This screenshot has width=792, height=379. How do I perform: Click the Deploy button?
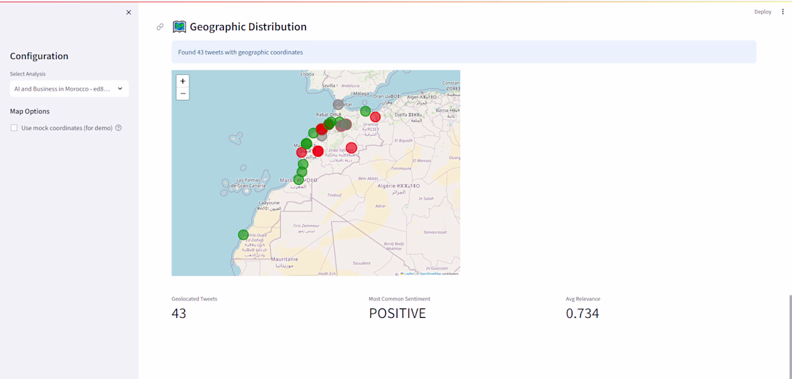pos(762,12)
